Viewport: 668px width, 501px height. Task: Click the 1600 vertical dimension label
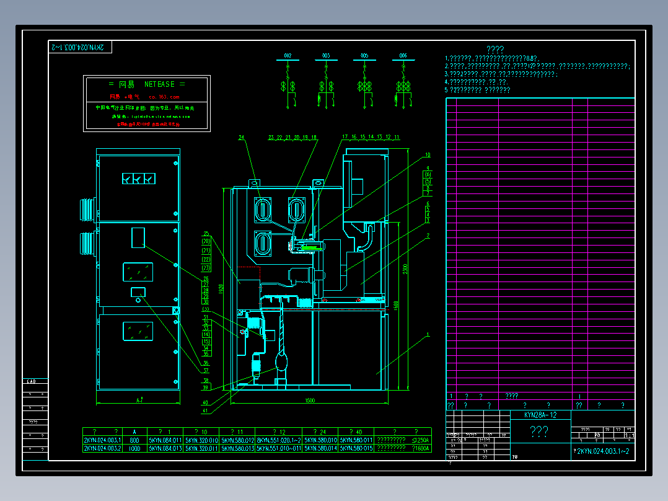point(396,306)
